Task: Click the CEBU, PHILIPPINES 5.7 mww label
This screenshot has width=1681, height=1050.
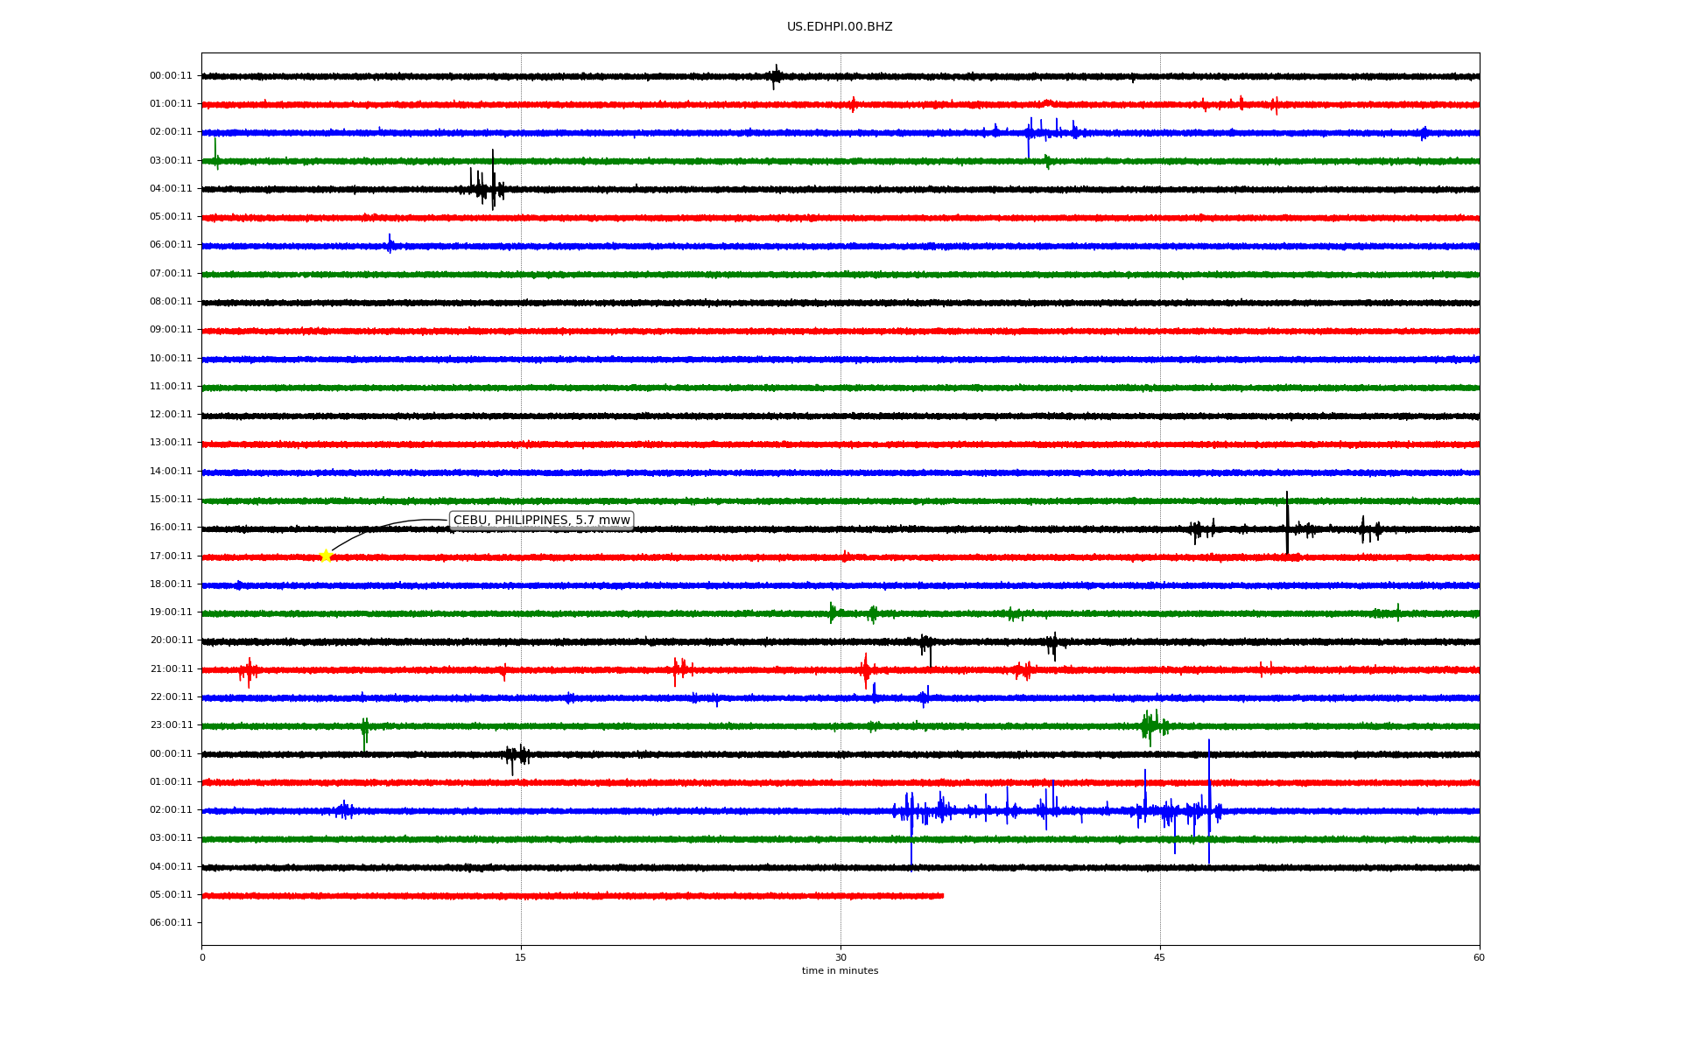Action: pos(541,521)
